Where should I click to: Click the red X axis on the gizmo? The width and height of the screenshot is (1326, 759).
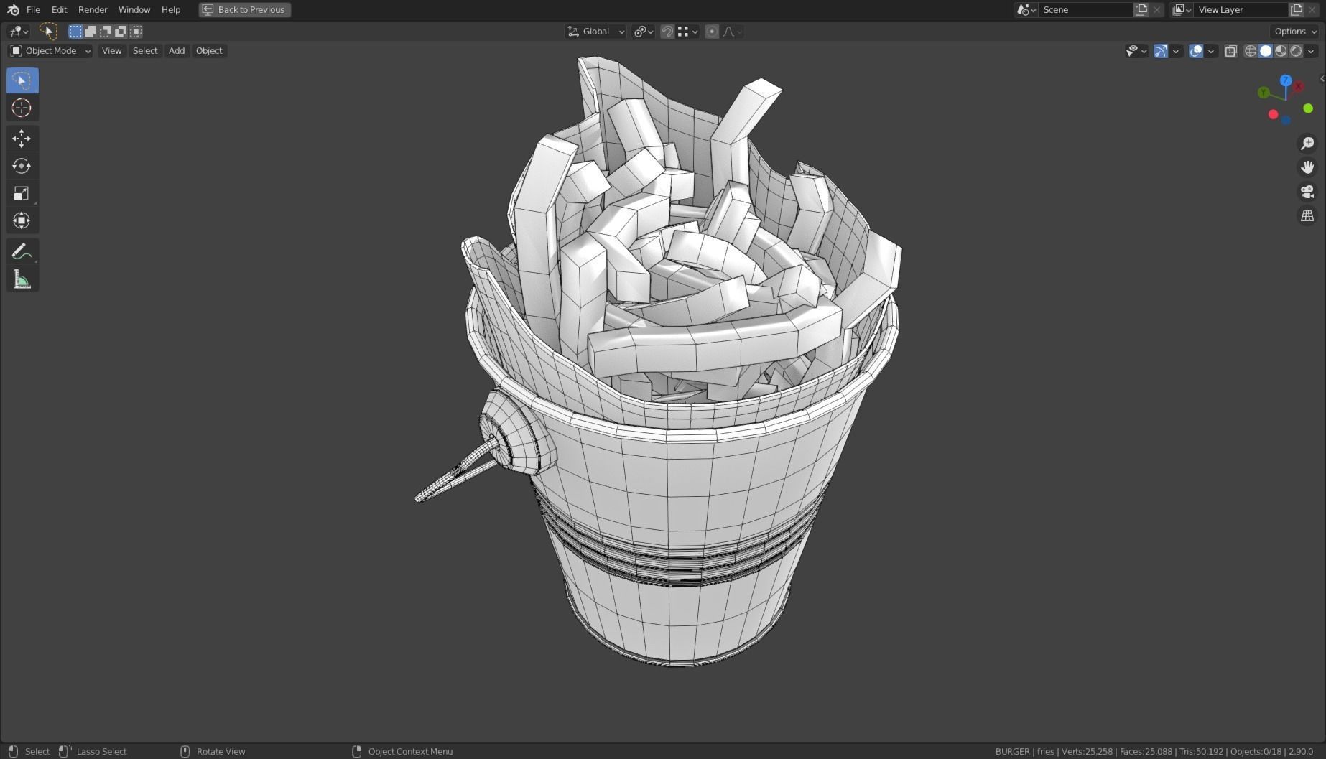pos(1299,86)
